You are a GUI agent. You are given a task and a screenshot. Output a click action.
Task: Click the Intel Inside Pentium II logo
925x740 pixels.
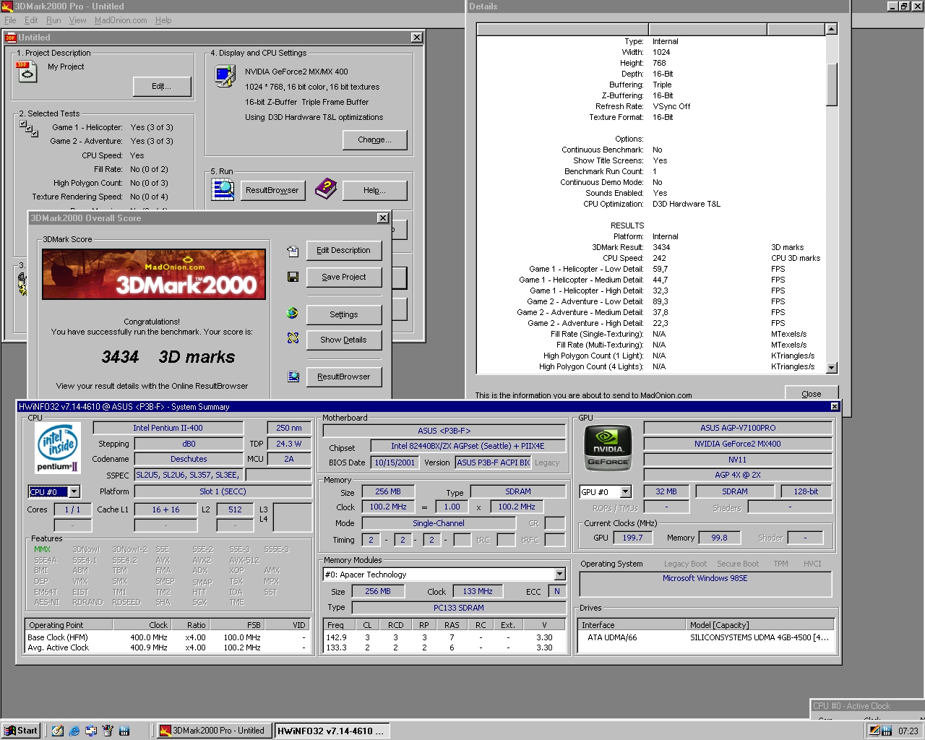57,447
